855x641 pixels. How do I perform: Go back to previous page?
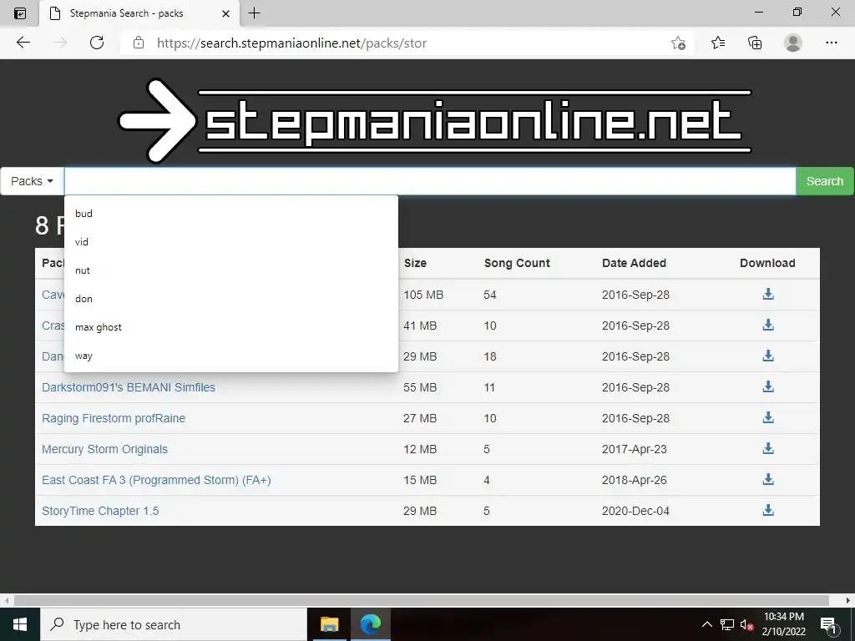pyautogui.click(x=23, y=43)
